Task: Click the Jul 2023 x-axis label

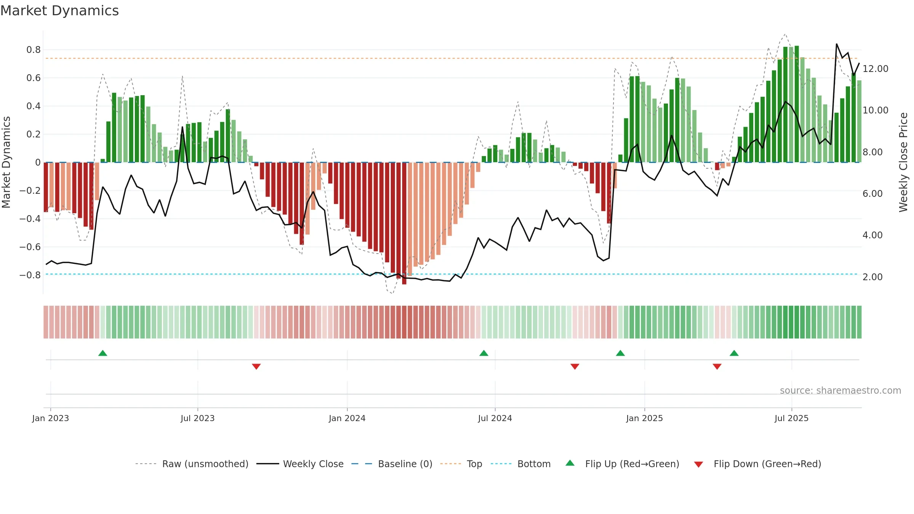Action: [198, 418]
